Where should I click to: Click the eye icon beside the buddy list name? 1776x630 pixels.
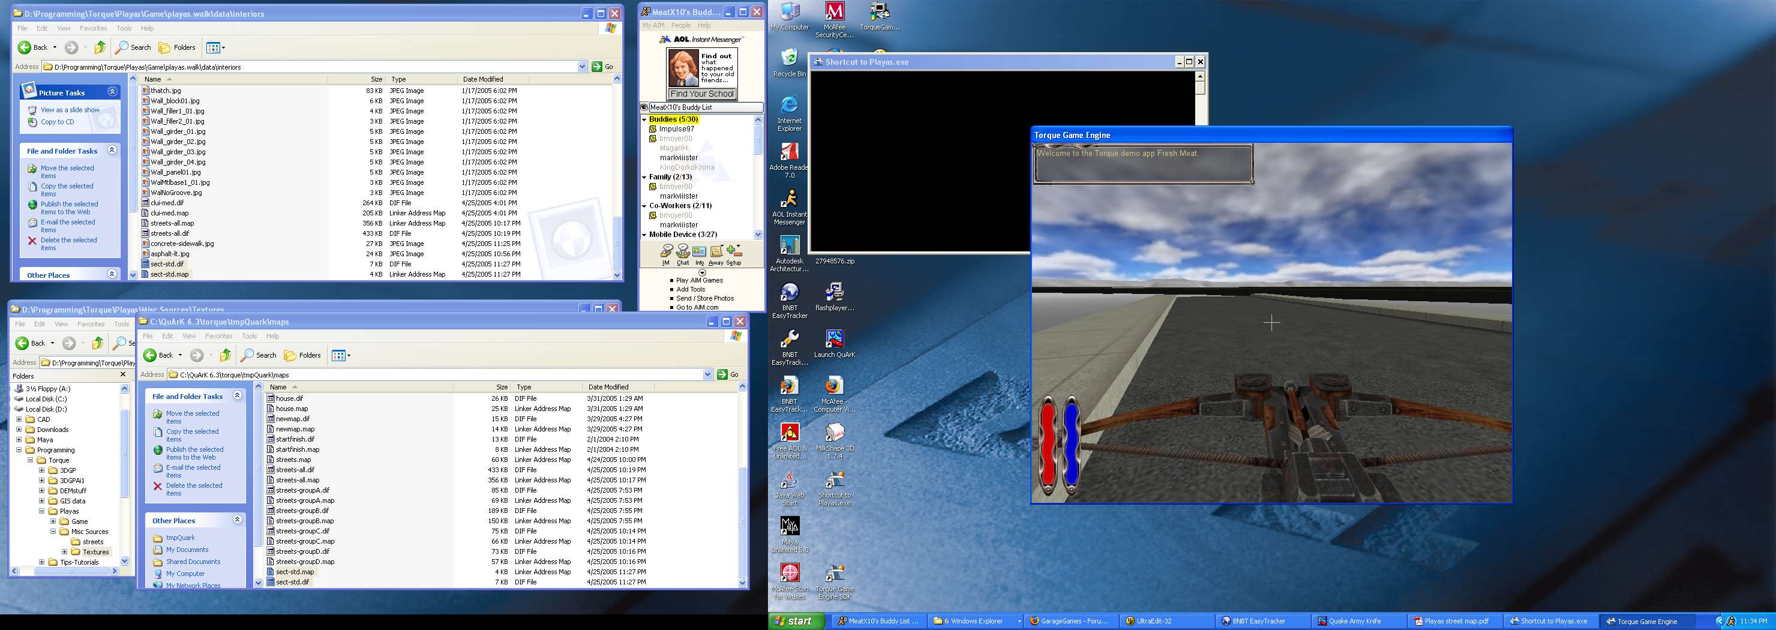pyautogui.click(x=644, y=107)
